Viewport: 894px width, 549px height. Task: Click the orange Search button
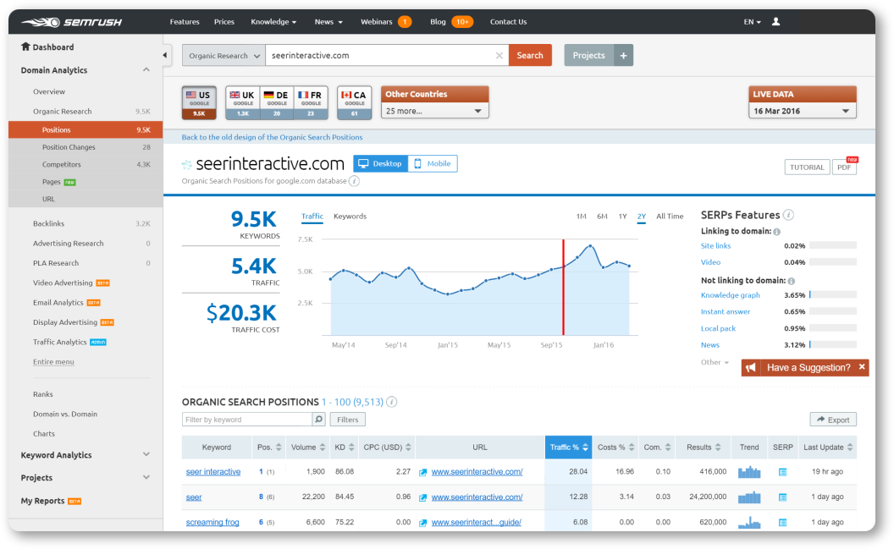530,55
